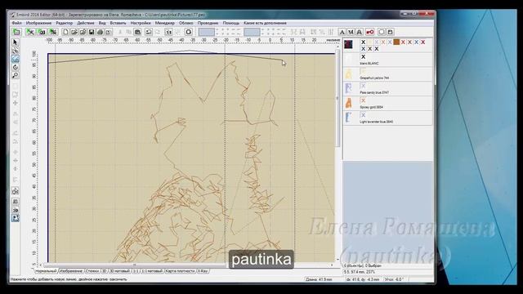Click the brown-orange color swatch in top row
The width and height of the screenshot is (523, 294).
pyautogui.click(x=396, y=42)
